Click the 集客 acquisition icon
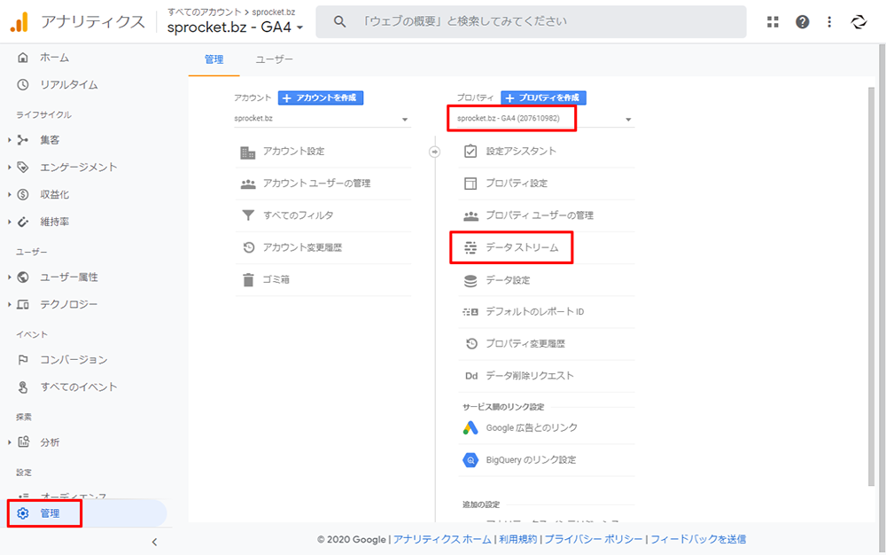Image resolution: width=886 pixels, height=555 pixels. 23,139
